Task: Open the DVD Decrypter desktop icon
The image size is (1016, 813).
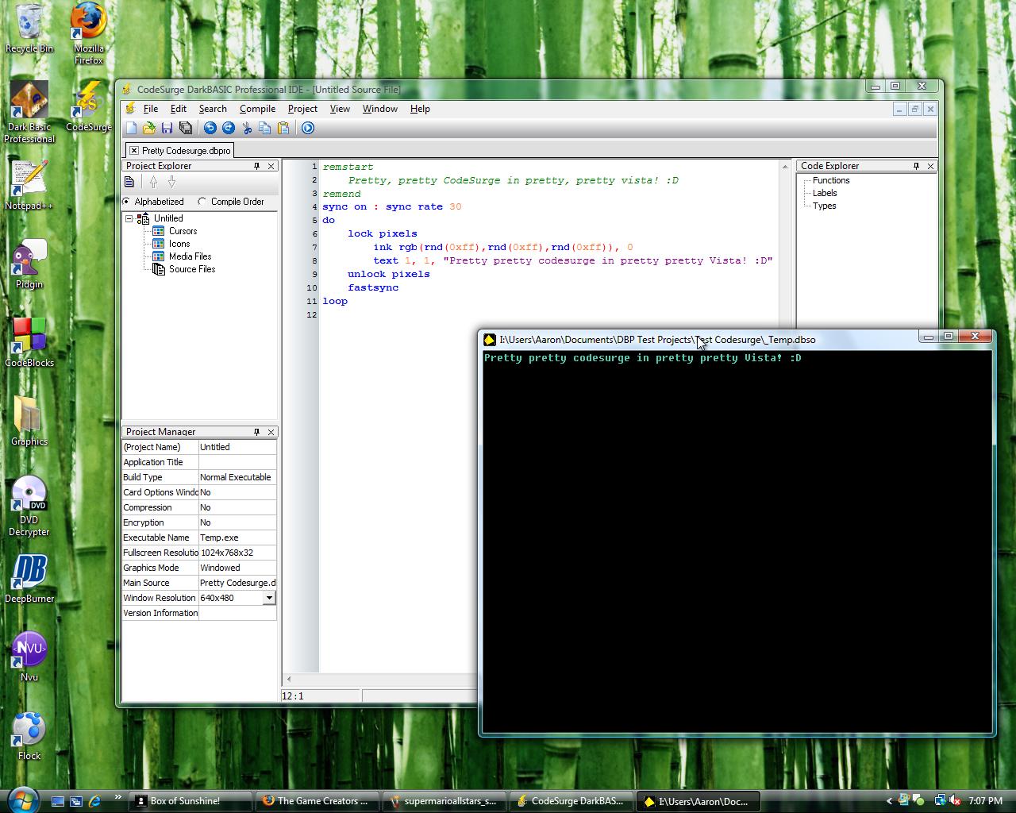Action: click(x=29, y=506)
